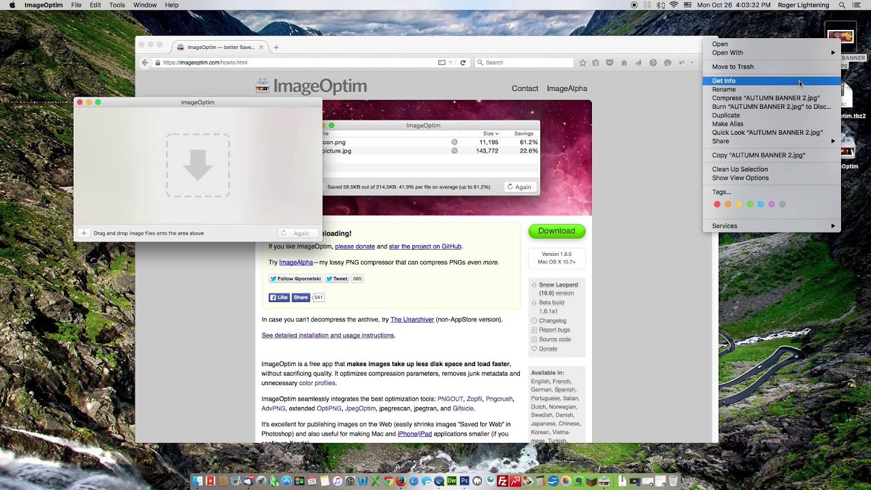Choose Get Info in context menu
Screen dimensions: 871x490
click(772, 81)
